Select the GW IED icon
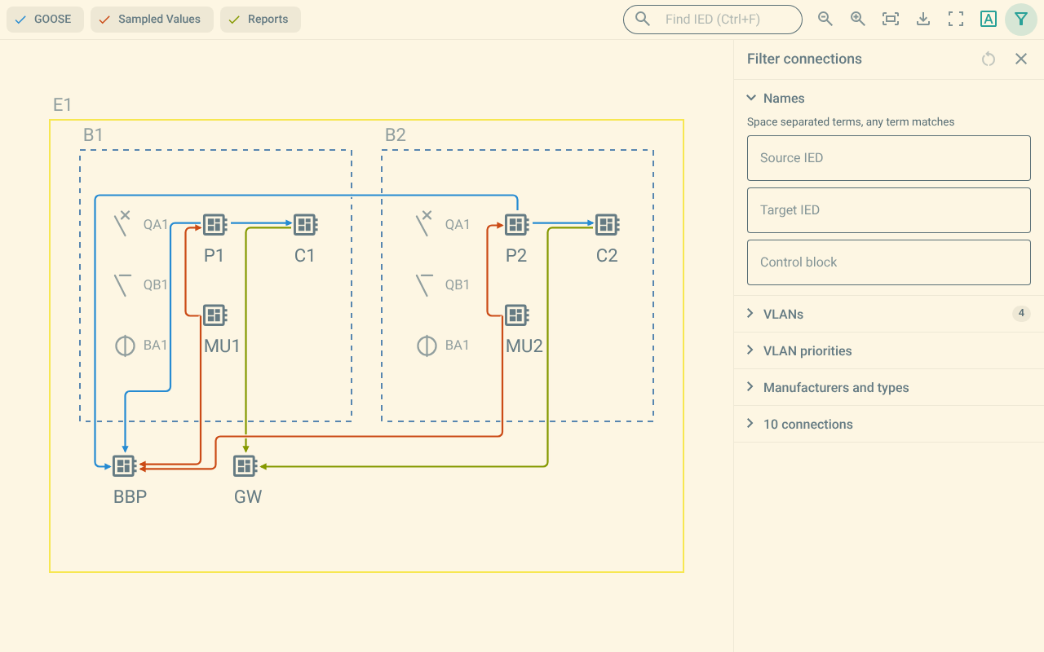1044x652 pixels. point(245,465)
